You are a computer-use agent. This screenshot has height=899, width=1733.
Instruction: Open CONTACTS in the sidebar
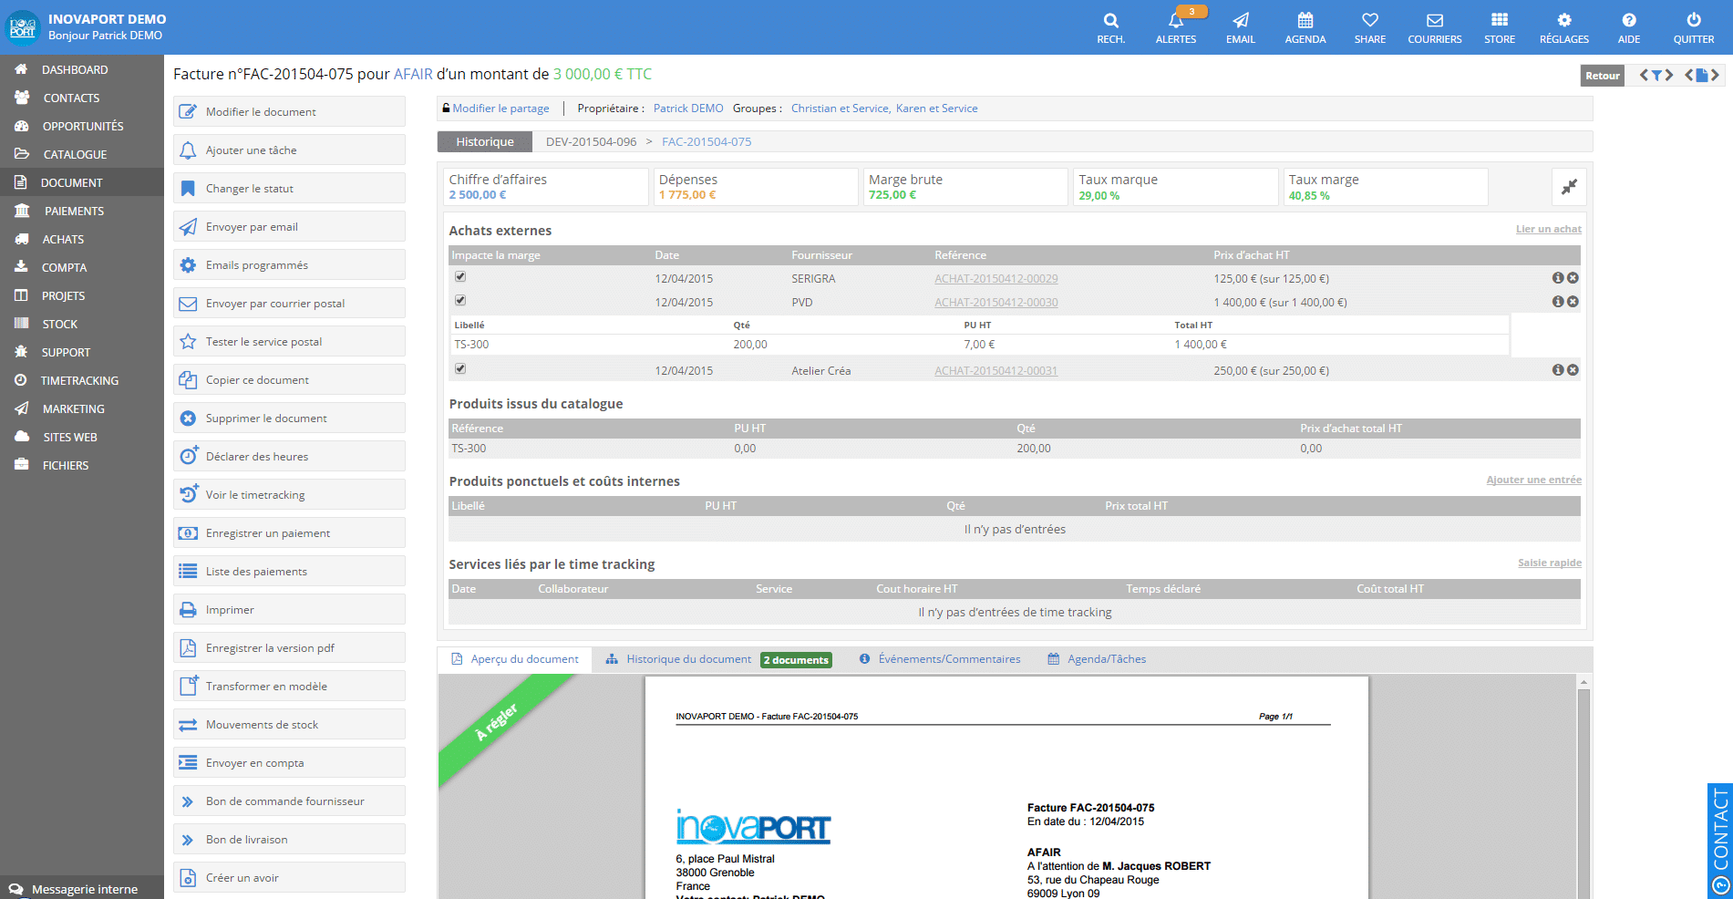pyautogui.click(x=82, y=98)
